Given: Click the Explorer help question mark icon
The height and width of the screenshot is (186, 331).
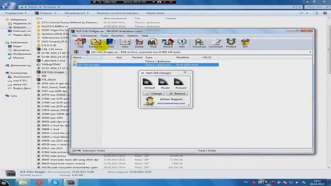Looking at the screenshot, I should [325, 13].
